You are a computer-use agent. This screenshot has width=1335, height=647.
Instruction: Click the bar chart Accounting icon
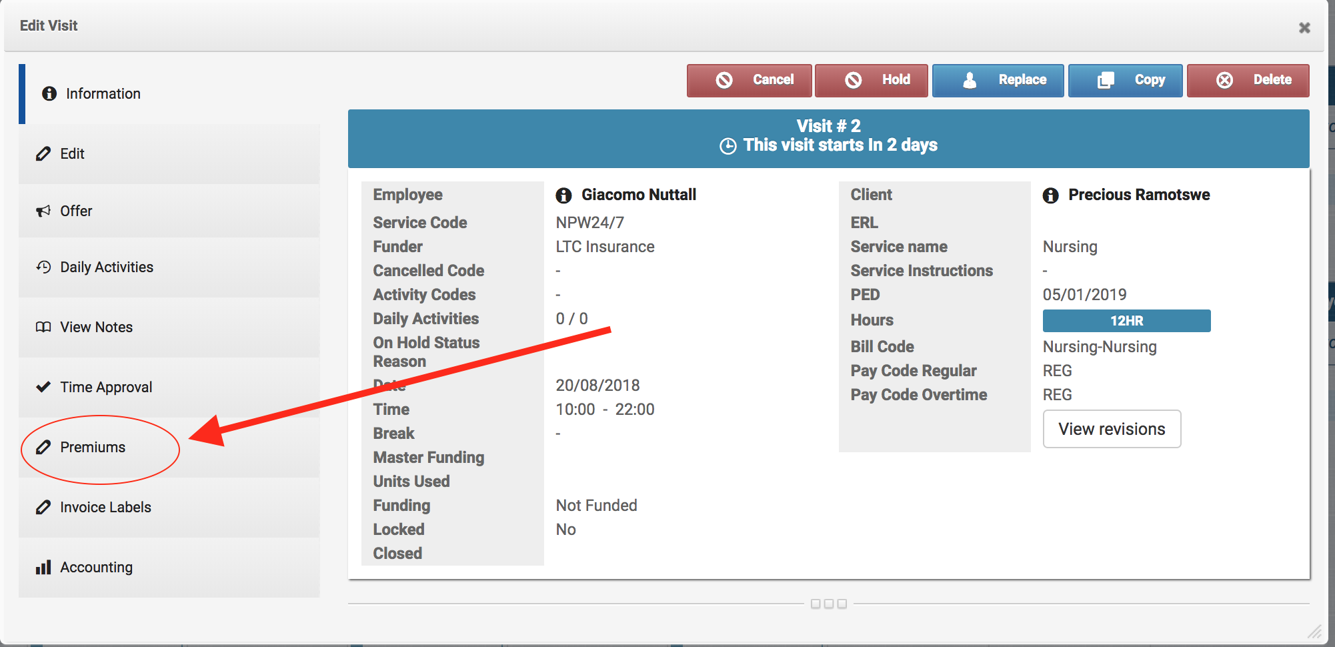[43, 567]
